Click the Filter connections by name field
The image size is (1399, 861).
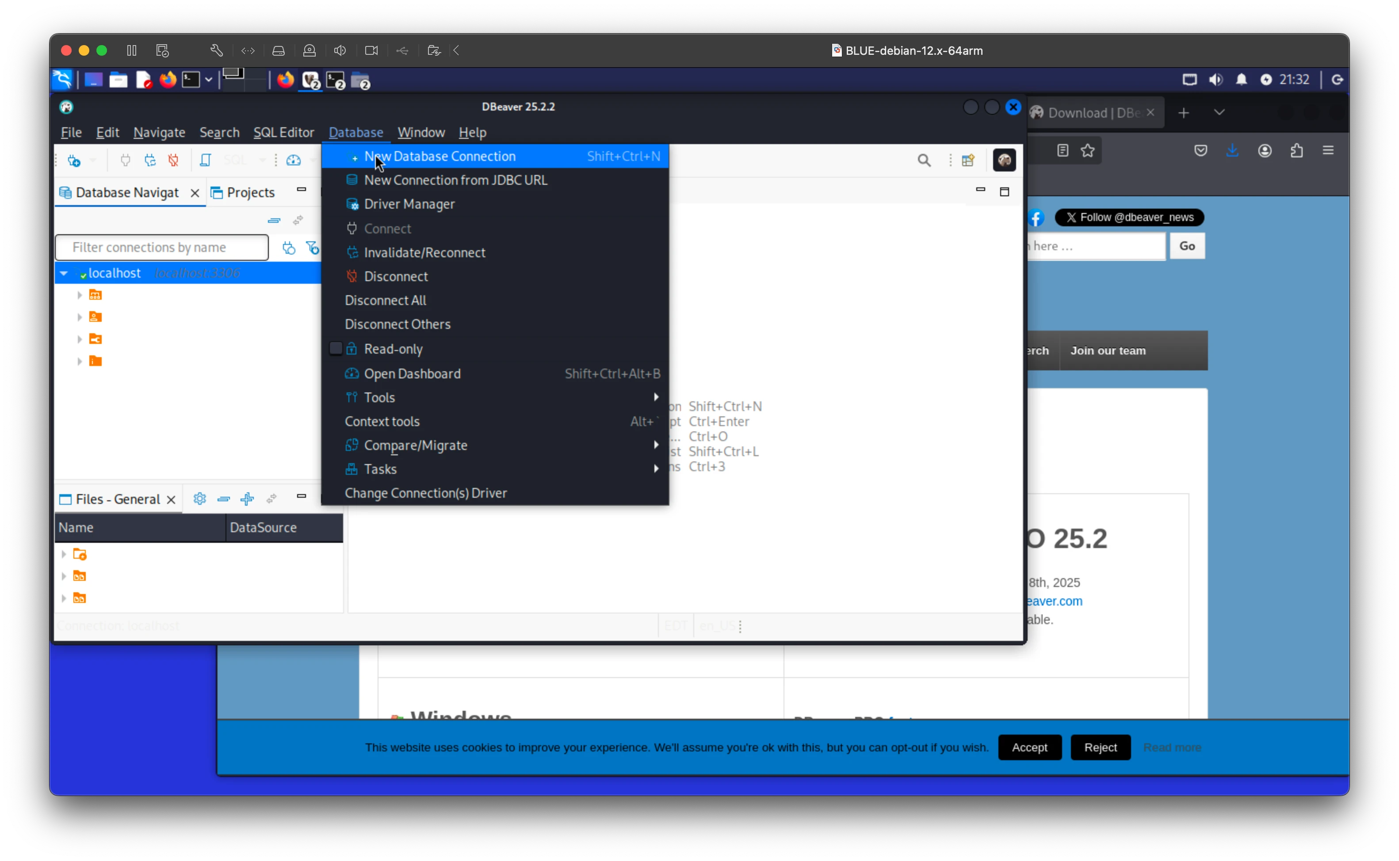(162, 248)
